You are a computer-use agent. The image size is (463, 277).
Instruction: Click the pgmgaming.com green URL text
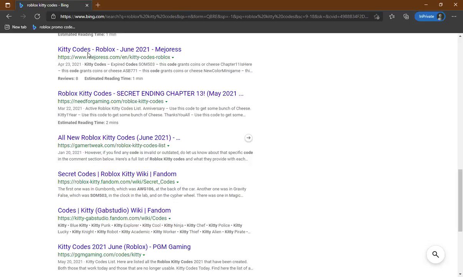click(x=100, y=255)
